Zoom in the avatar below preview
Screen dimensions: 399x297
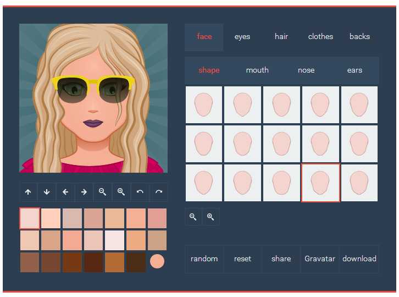pos(121,192)
